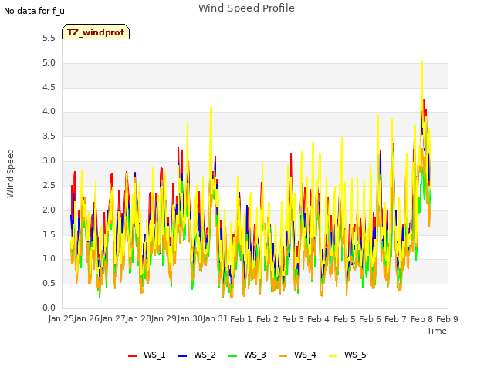The image size is (494, 370).
Task: Click the Wind Speed y-axis title
Action: point(10,173)
